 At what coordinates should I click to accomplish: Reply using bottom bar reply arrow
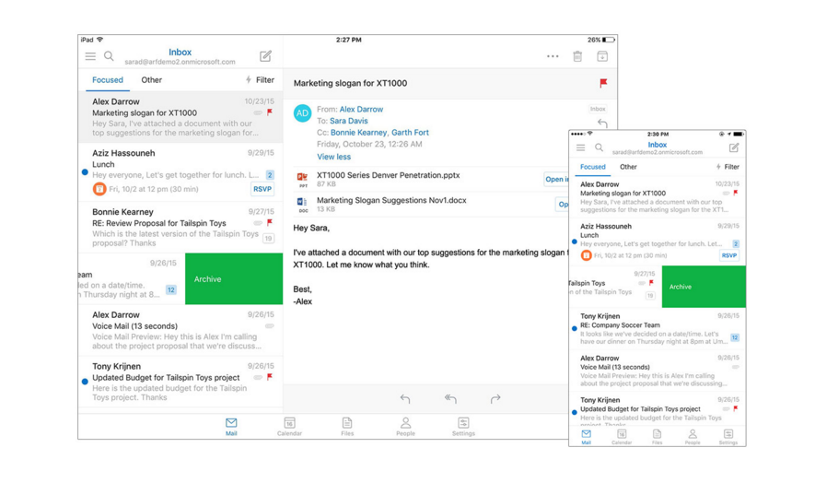pos(405,399)
